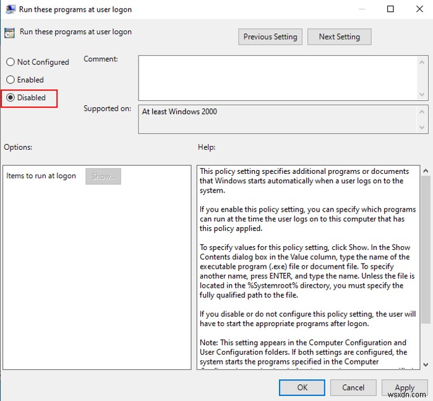Maximize the dialog window

click(x=390, y=9)
